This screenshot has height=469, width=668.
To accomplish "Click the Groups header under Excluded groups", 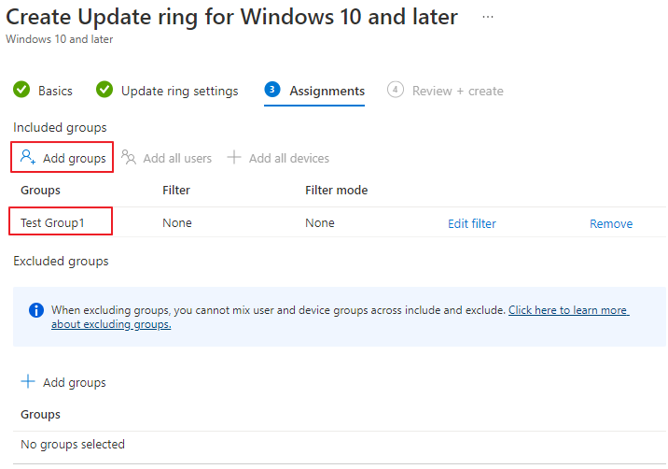I will pyautogui.click(x=40, y=415).
